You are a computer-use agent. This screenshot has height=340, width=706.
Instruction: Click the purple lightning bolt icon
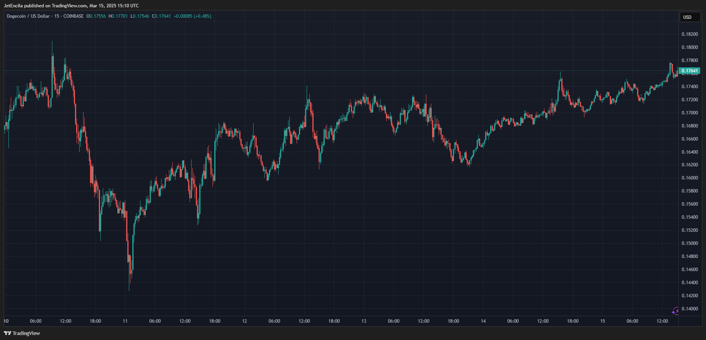676,311
